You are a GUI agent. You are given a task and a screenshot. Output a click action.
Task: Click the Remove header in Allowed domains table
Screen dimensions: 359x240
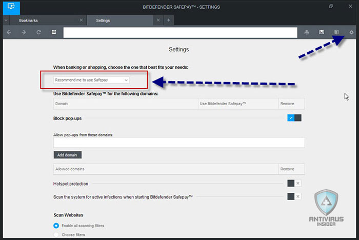pos(291,169)
